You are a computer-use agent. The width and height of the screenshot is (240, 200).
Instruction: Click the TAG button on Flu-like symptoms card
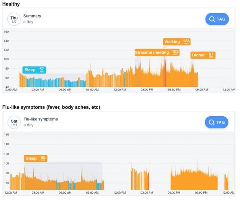point(216,122)
